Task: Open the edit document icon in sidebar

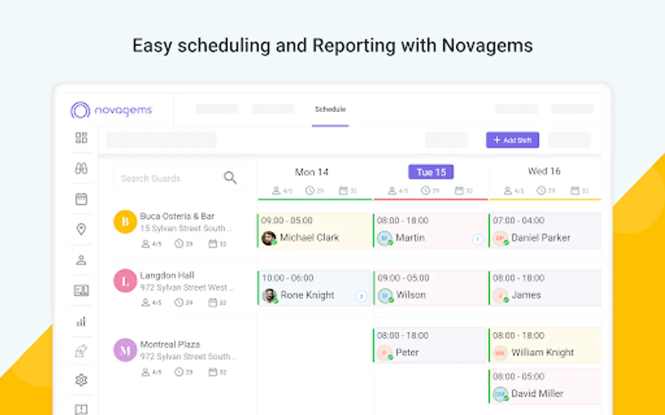Action: pyautogui.click(x=81, y=351)
